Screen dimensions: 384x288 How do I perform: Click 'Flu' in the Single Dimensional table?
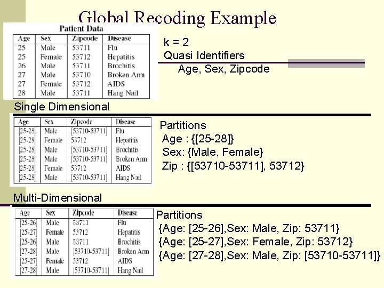120,131
